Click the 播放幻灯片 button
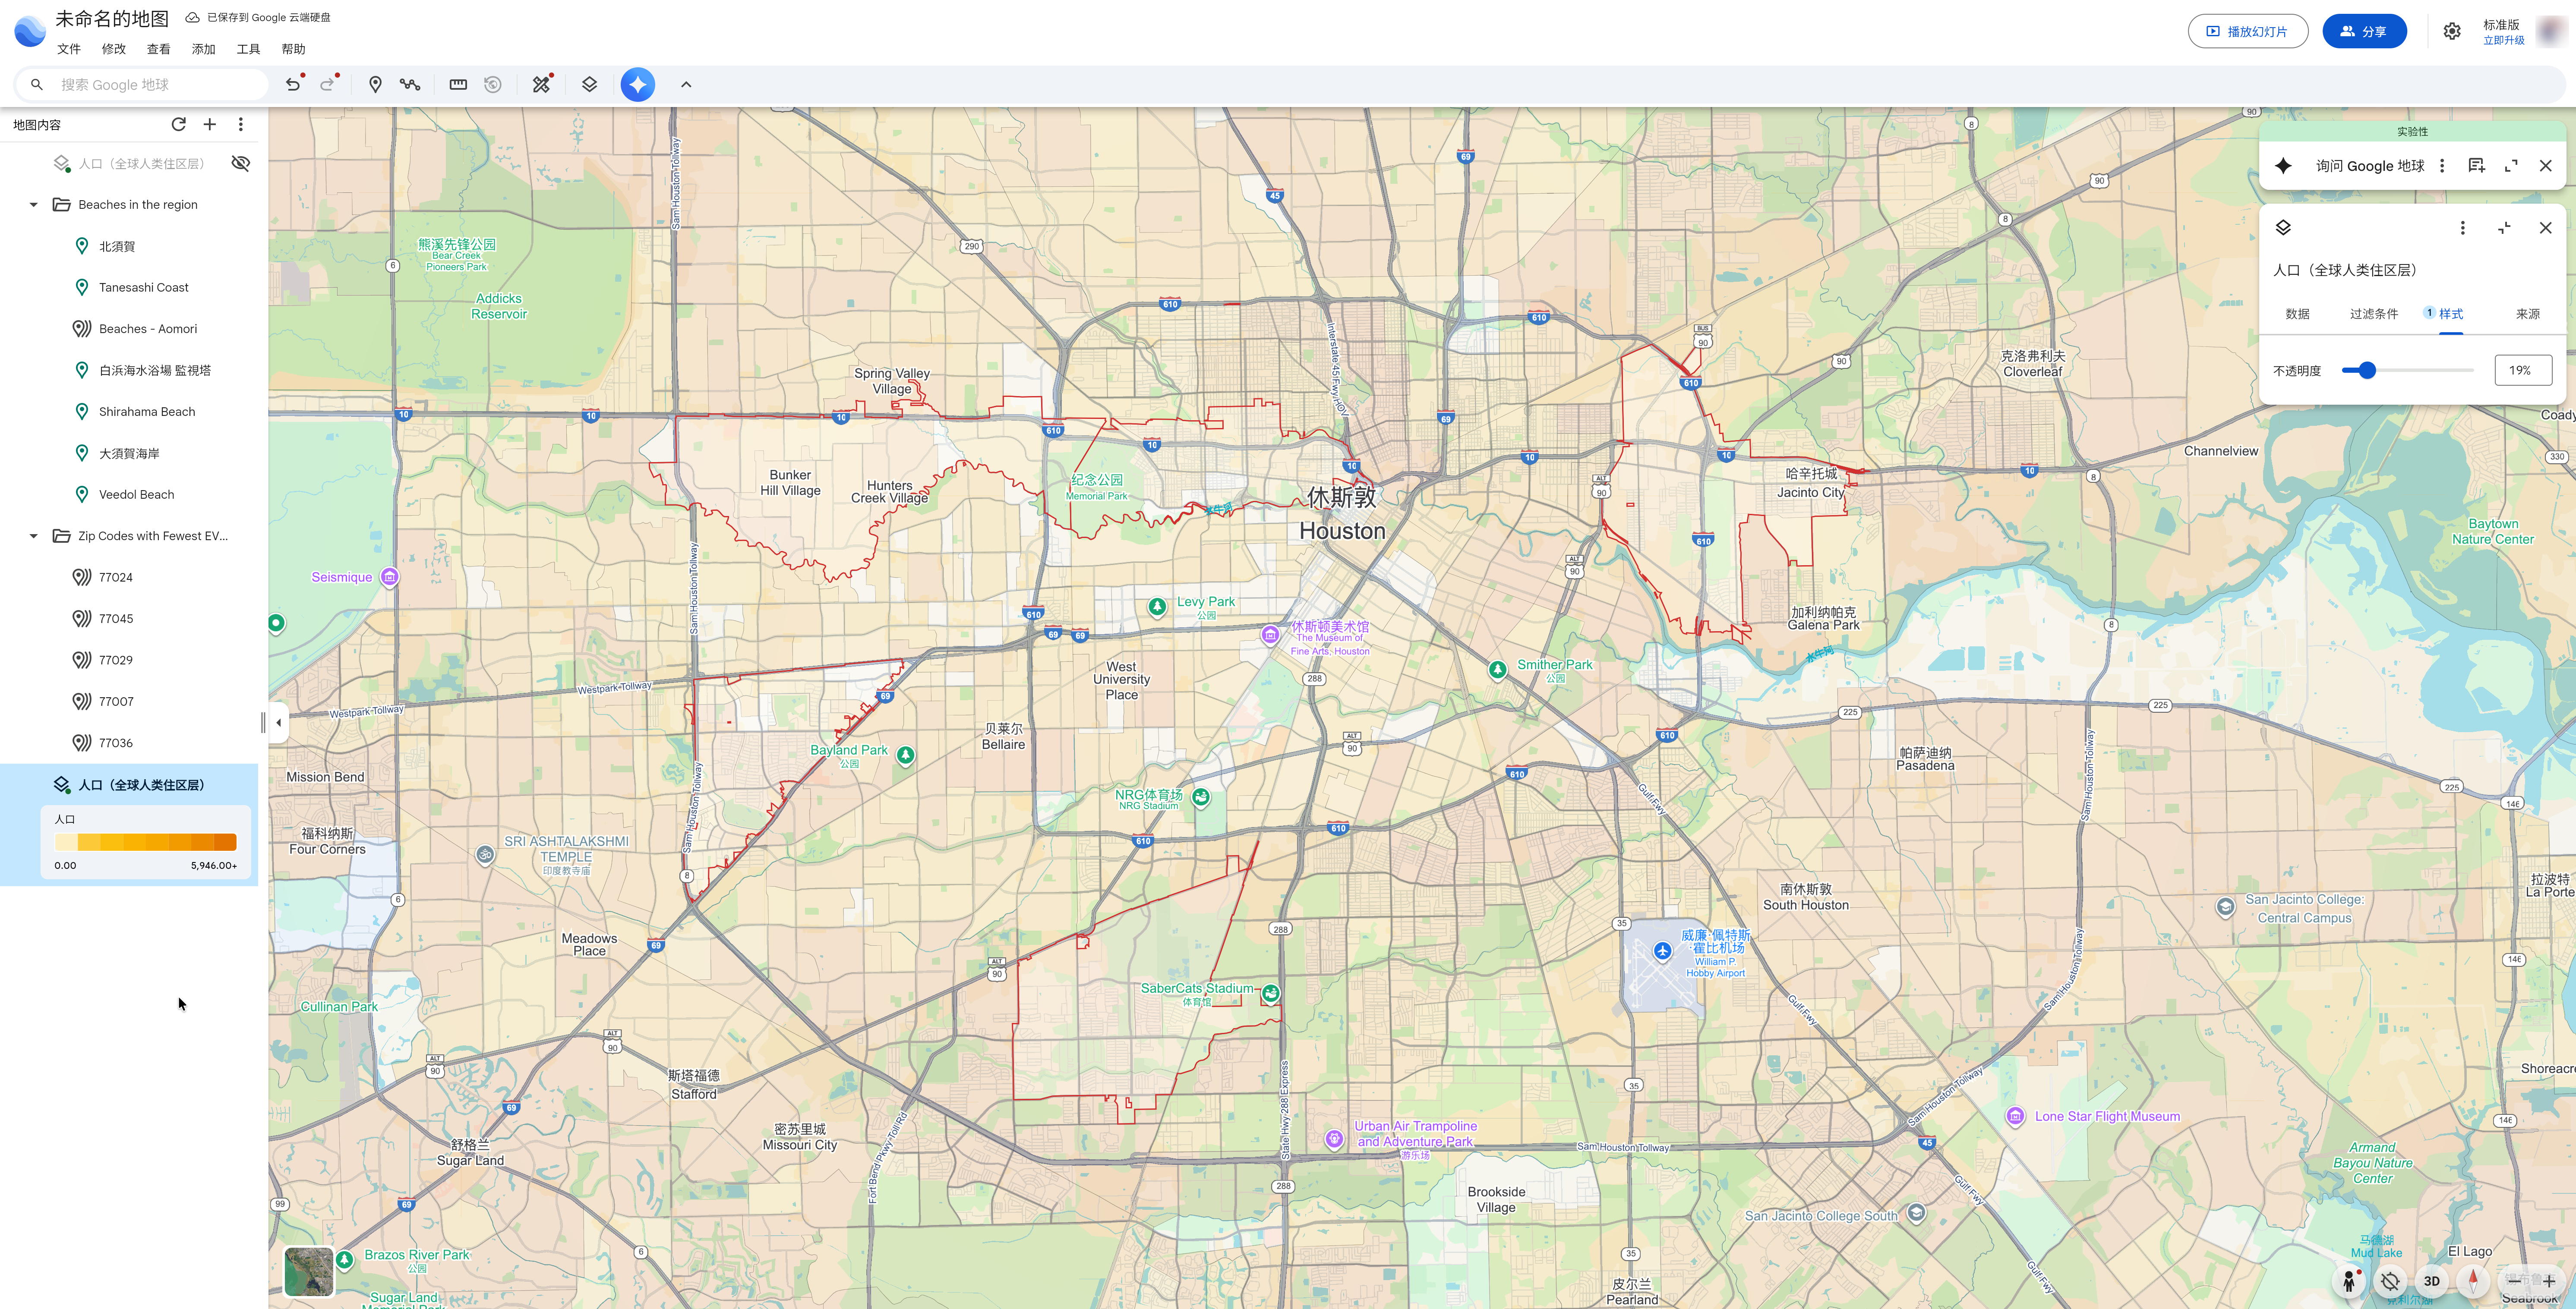The image size is (2576, 1309). coord(2247,32)
